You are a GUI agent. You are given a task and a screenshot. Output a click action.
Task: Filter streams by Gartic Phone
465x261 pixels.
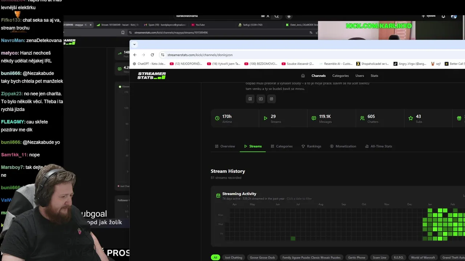[x=357, y=257]
